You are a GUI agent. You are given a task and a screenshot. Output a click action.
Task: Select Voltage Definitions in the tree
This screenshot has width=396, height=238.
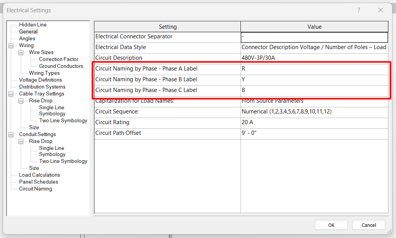[40, 80]
